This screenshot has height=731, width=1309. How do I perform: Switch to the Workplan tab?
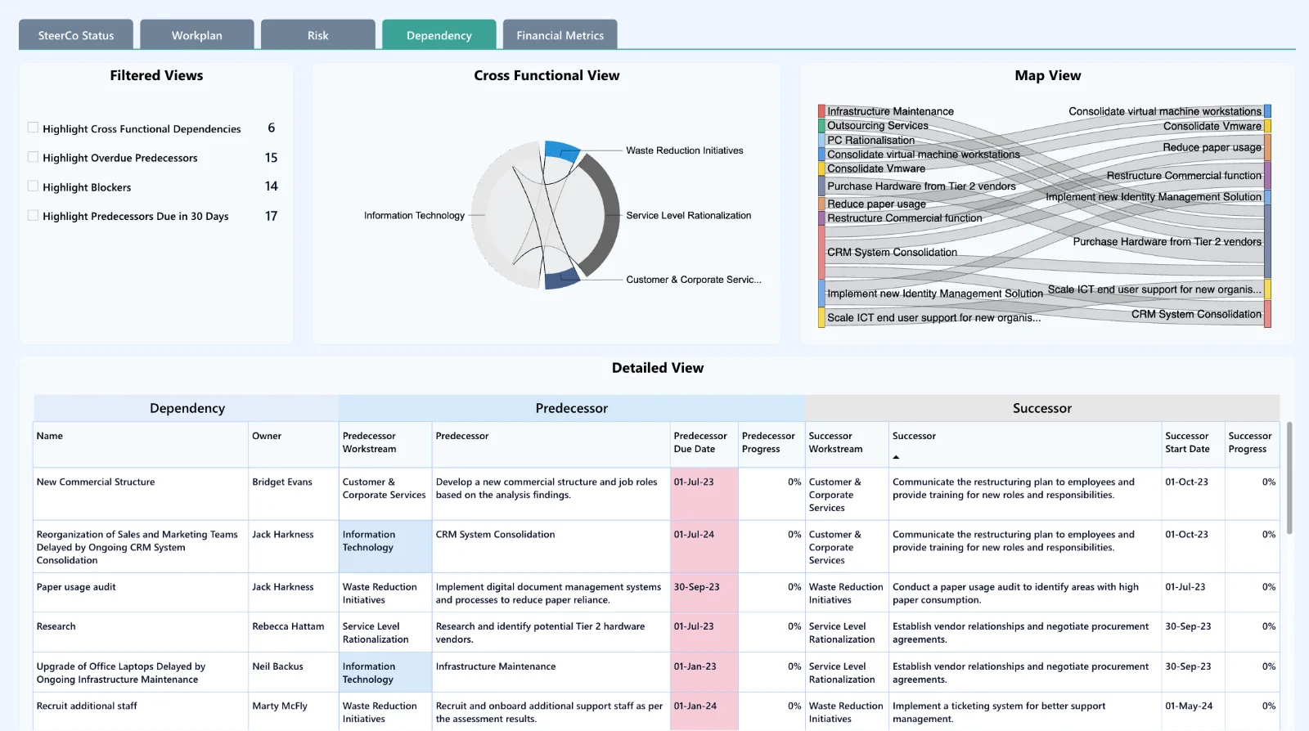[197, 35]
